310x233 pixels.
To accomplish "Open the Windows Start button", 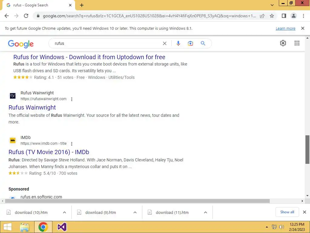I will 8,227.
